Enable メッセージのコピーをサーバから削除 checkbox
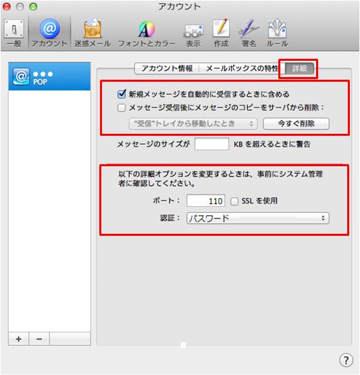Viewport: 360px width, 375px height. [122, 107]
